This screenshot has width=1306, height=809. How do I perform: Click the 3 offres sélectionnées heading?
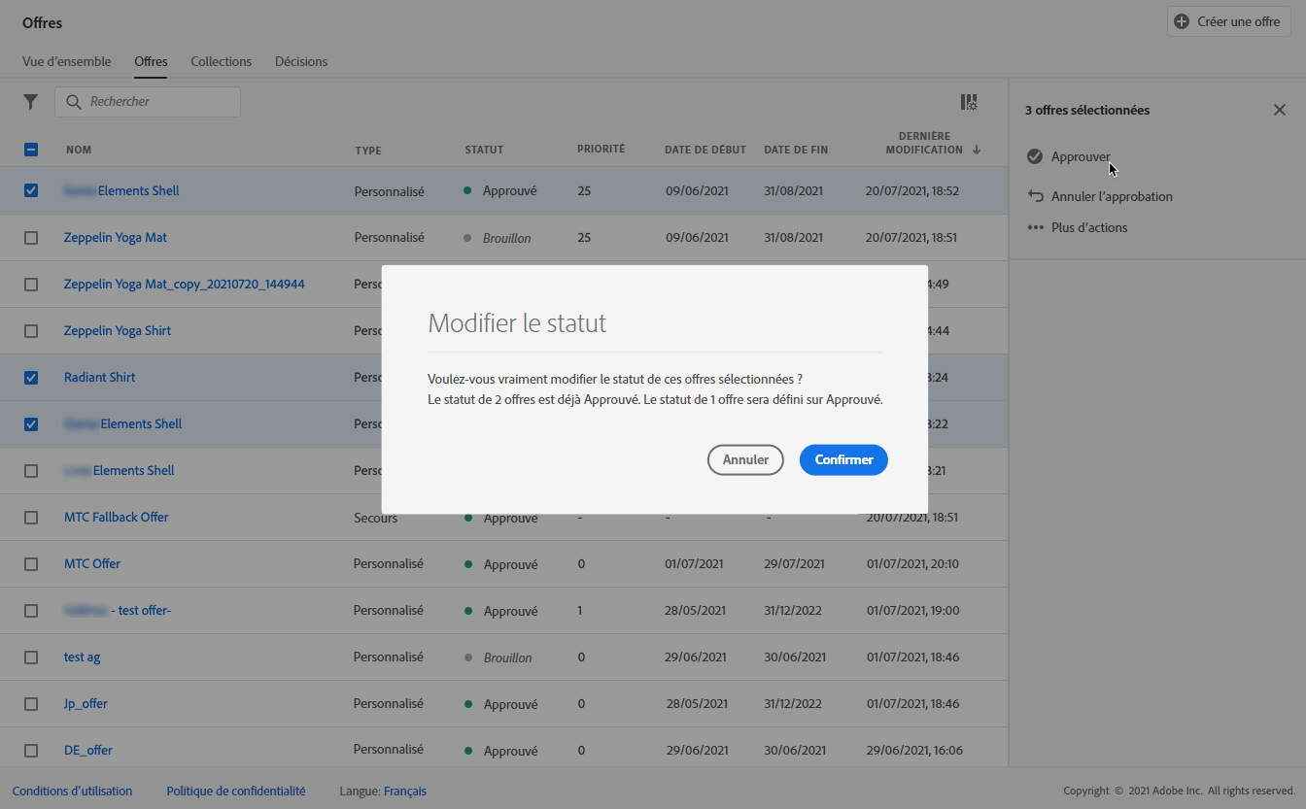[1087, 111]
